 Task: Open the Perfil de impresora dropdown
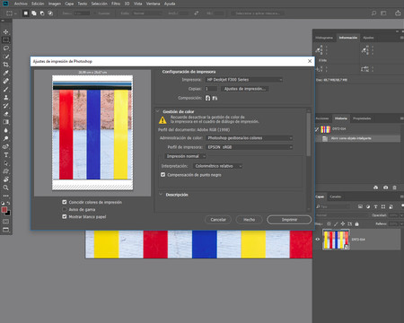coord(249,147)
